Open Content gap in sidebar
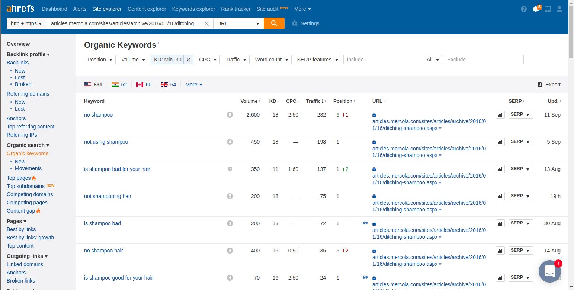The height and width of the screenshot is (290, 574). (x=21, y=211)
